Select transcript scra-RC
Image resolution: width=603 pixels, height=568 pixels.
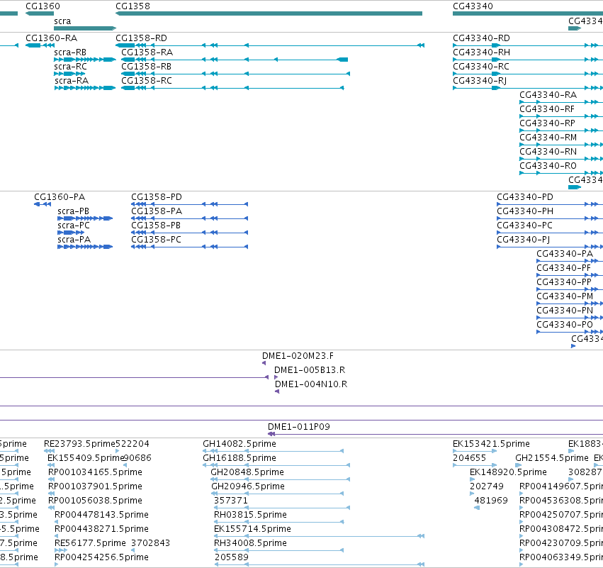click(70, 67)
